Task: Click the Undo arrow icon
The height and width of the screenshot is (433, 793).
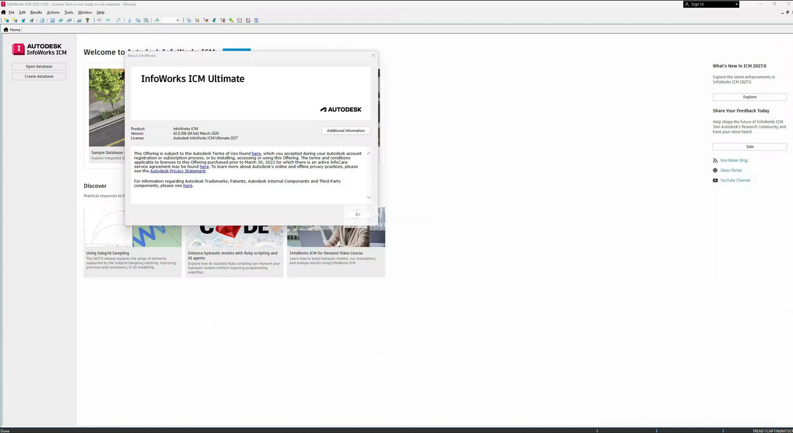Action: point(99,21)
